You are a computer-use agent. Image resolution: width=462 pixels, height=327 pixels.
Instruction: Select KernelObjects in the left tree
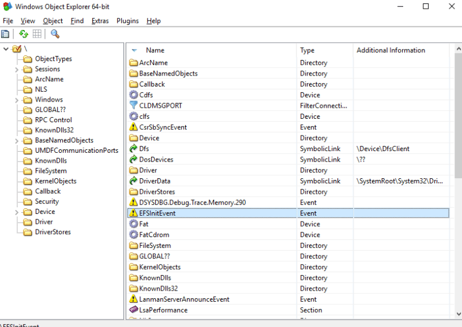55,181
